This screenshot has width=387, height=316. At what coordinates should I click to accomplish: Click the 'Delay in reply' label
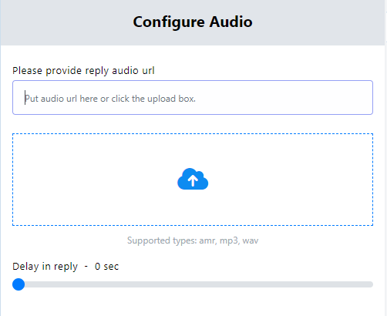pos(45,267)
